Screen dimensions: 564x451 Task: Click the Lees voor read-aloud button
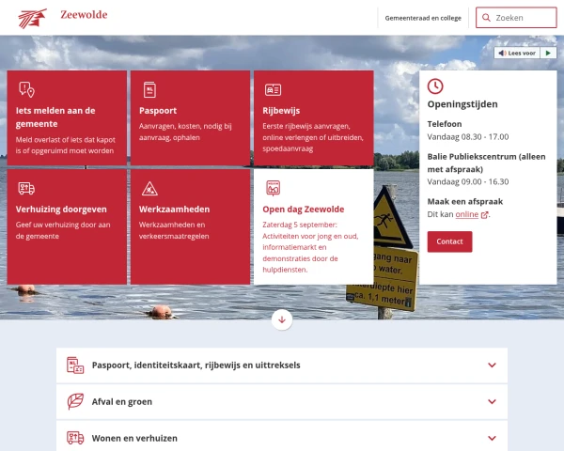pos(517,53)
